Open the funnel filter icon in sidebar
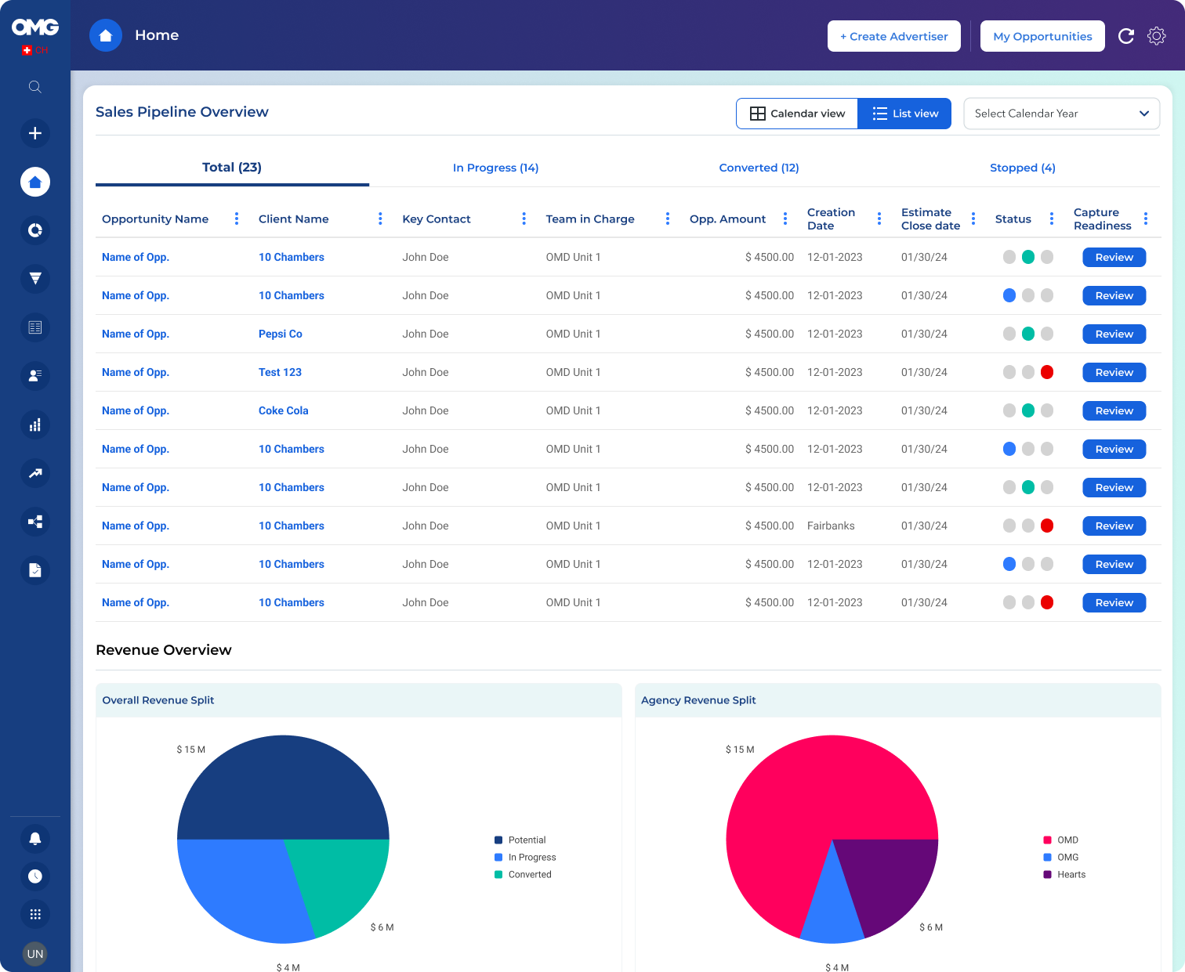This screenshot has width=1185, height=972. click(35, 279)
